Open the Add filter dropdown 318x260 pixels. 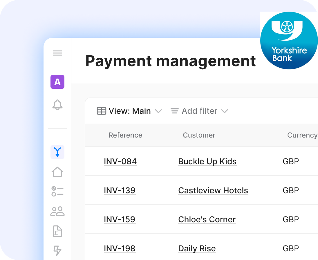[199, 111]
